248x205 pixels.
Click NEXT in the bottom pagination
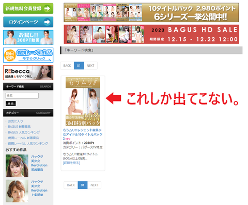(x=94, y=185)
